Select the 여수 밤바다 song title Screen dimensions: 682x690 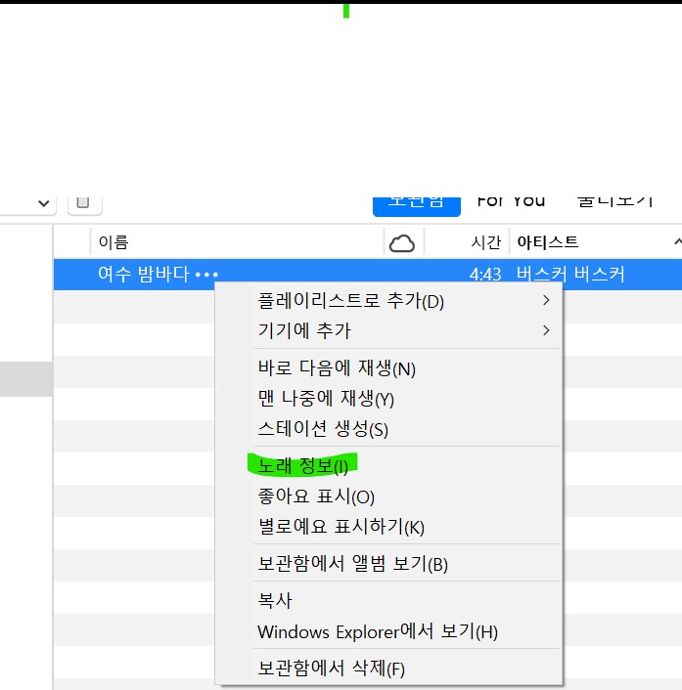[x=144, y=275]
